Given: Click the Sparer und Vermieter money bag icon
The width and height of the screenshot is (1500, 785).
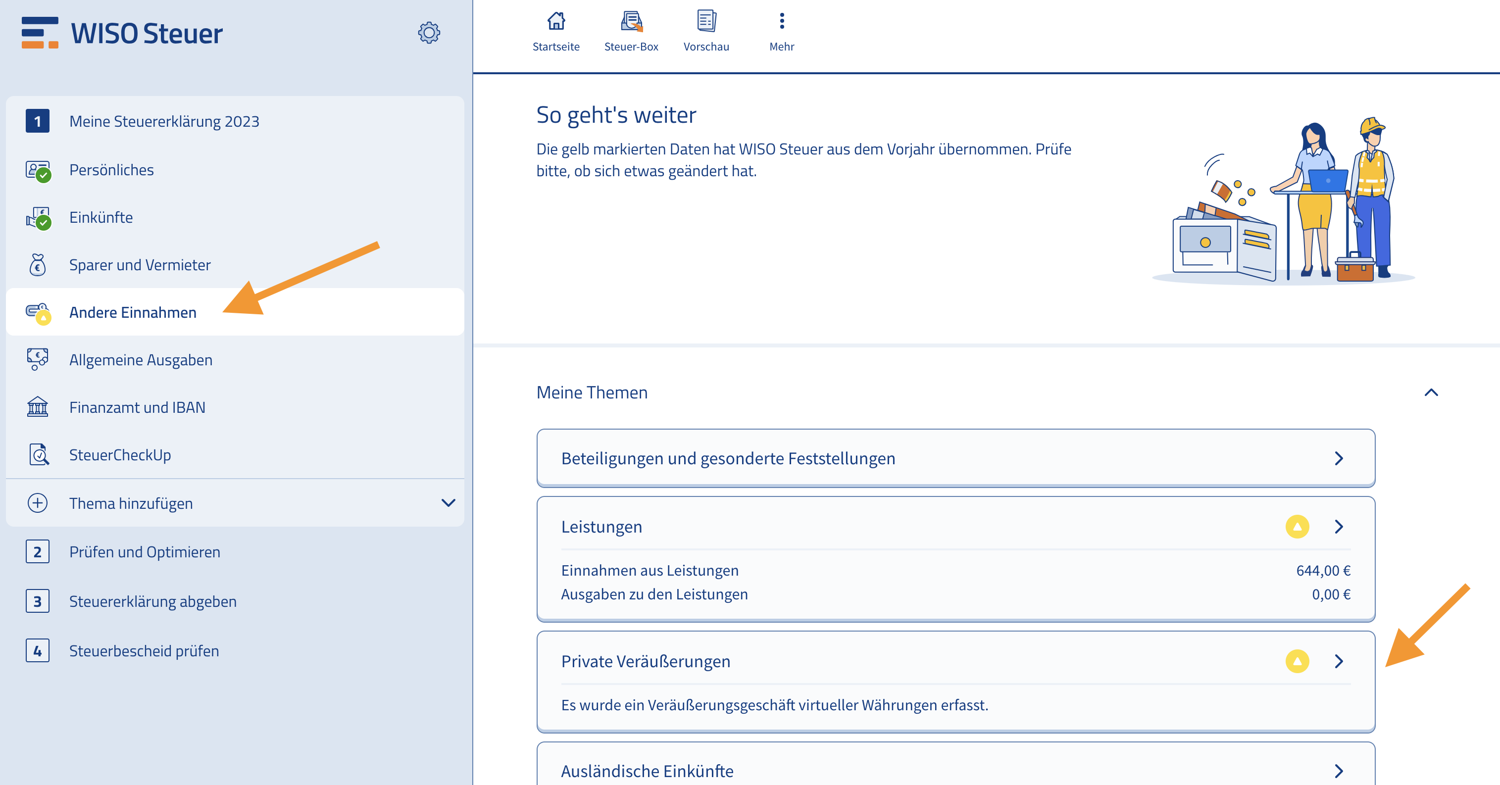Looking at the screenshot, I should (38, 265).
